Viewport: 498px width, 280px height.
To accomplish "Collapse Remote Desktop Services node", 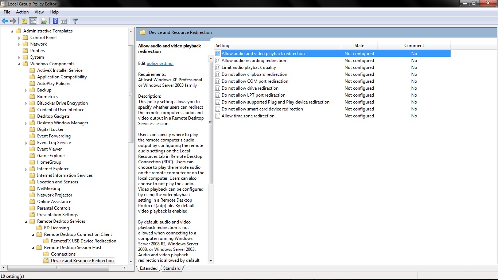I will click(26, 221).
